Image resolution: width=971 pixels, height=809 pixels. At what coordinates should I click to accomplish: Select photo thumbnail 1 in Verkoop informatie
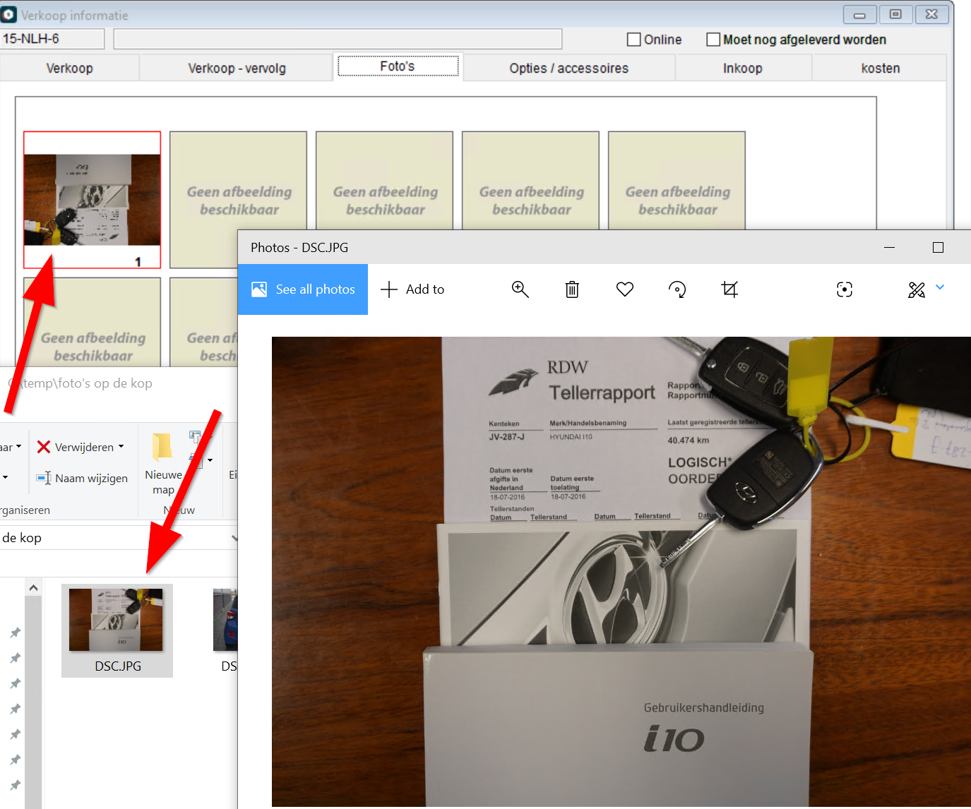[x=92, y=200]
